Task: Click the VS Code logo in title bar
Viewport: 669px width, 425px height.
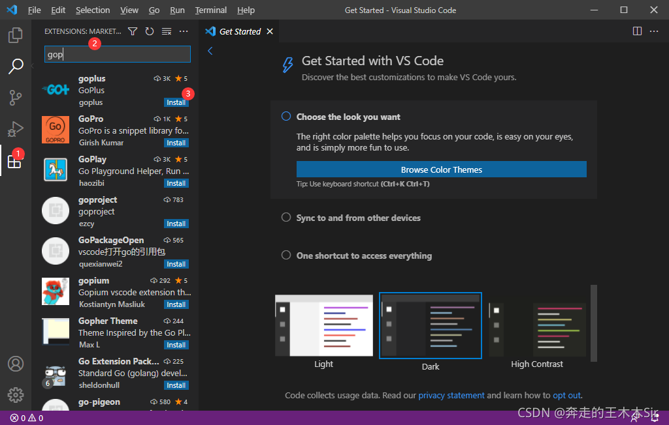Action: coord(12,10)
